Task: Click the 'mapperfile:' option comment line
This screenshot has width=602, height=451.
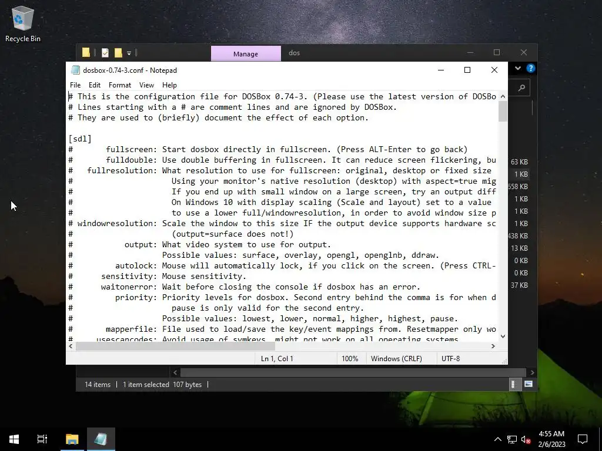Action: pos(282,329)
